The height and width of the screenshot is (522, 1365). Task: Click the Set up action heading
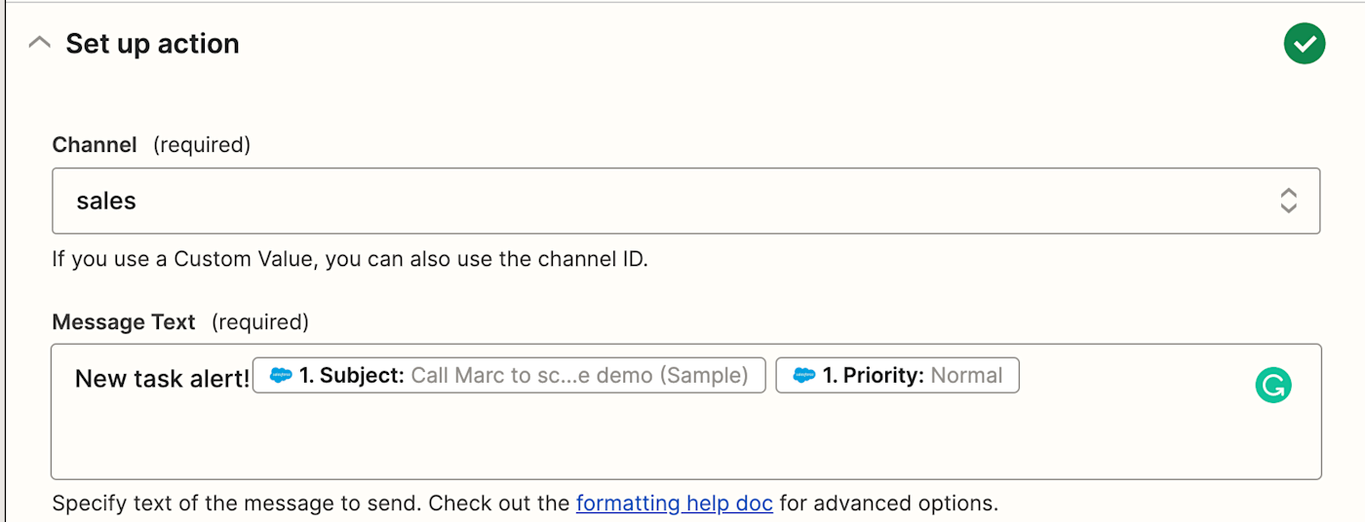point(152,44)
